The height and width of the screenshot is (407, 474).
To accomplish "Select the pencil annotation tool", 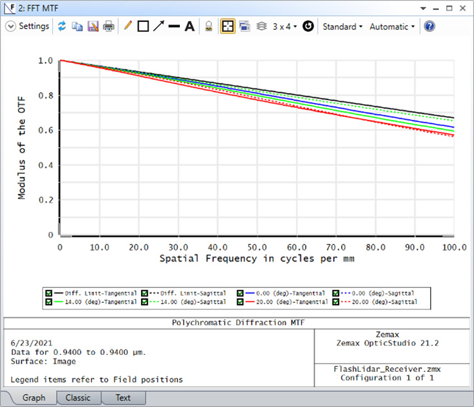I will click(128, 26).
